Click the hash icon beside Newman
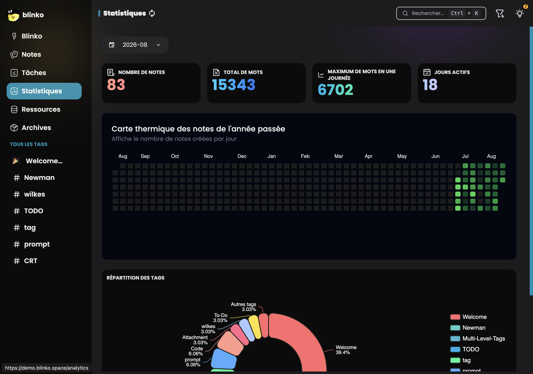The image size is (533, 374). [x=17, y=177]
